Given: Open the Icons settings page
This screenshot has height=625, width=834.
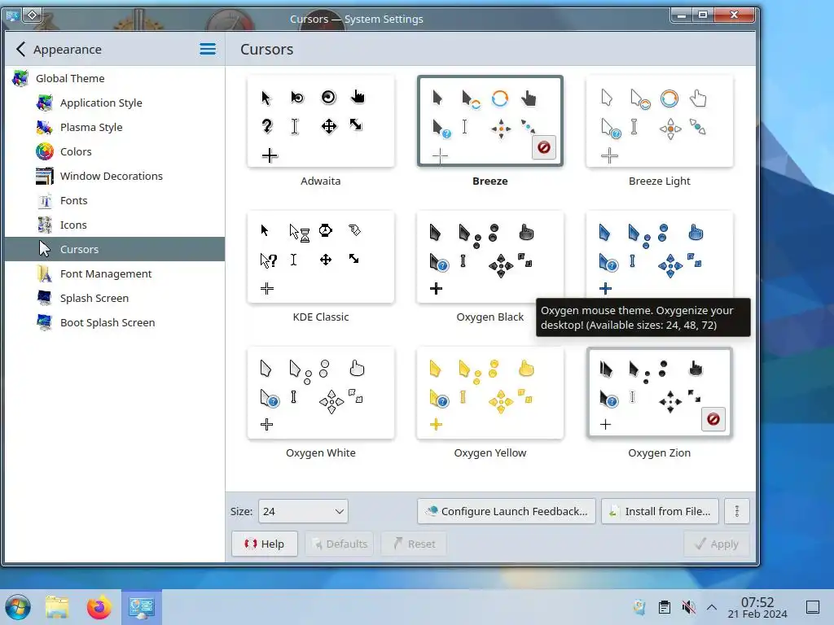Looking at the screenshot, I should (114, 225).
